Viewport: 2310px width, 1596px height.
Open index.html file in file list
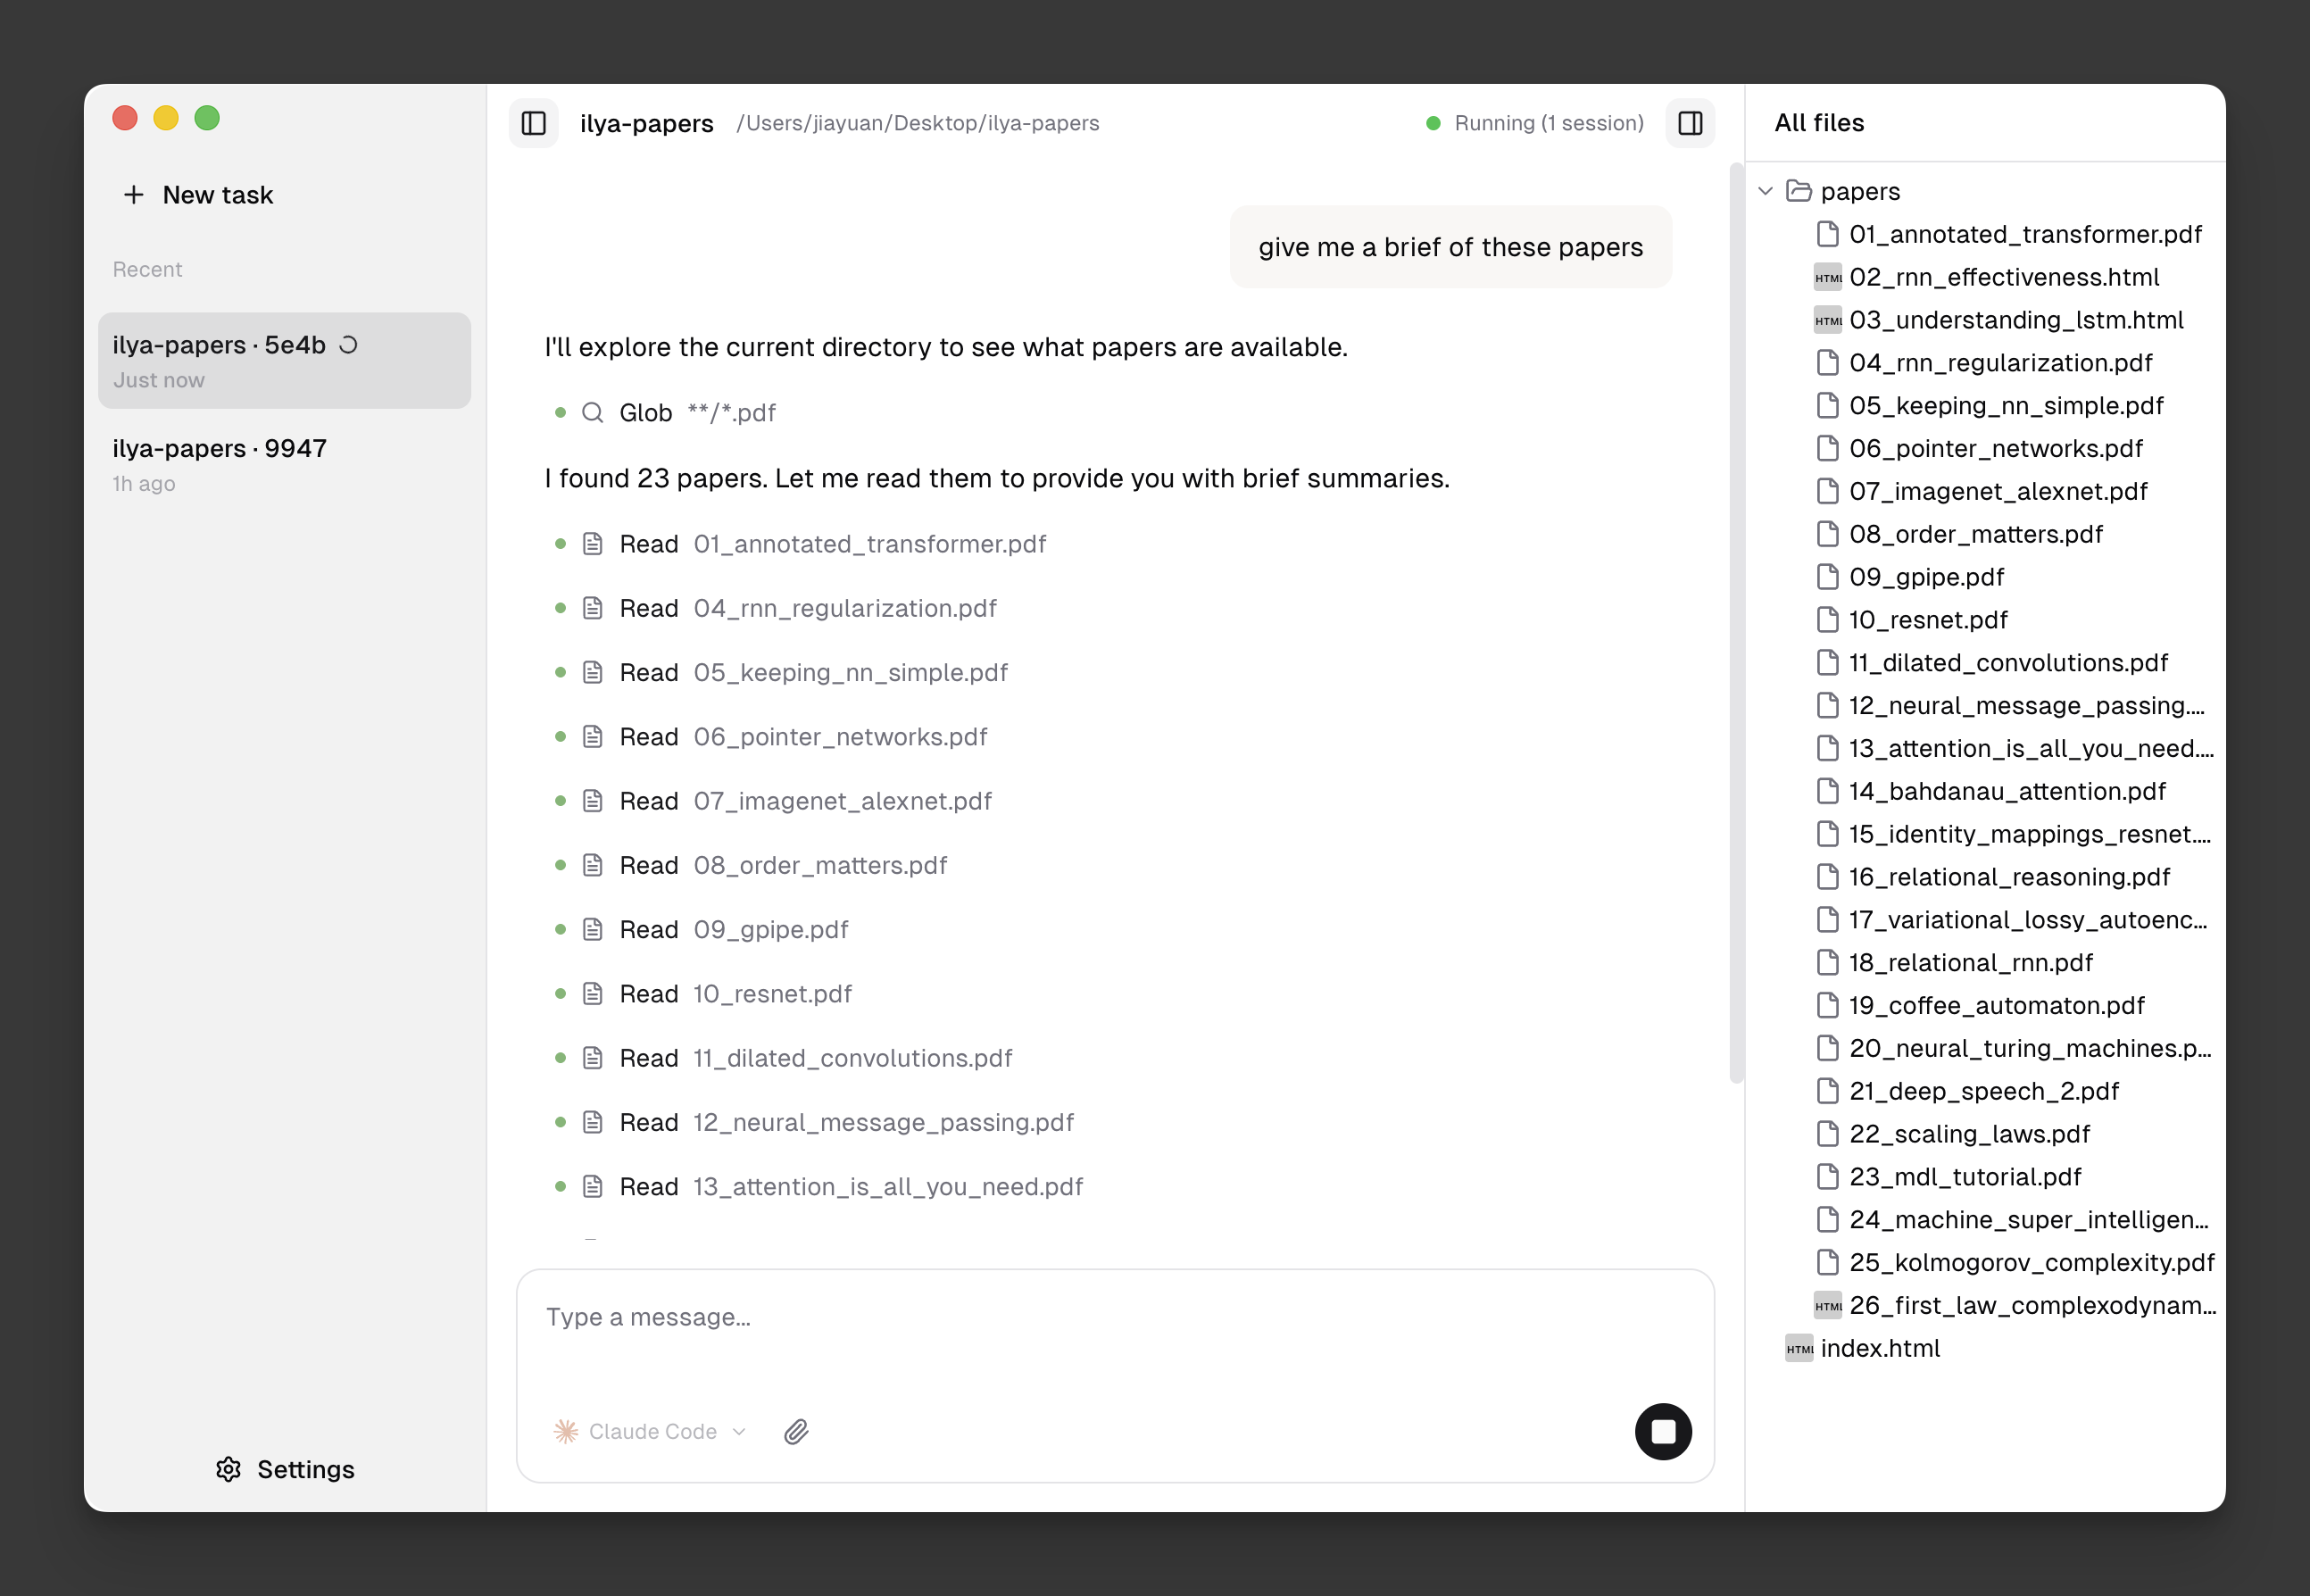1879,1348
